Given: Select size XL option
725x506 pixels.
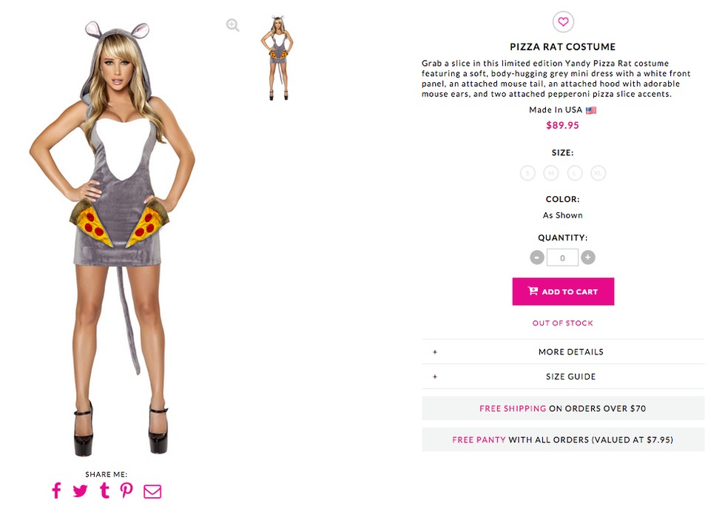Looking at the screenshot, I should coord(598,173).
